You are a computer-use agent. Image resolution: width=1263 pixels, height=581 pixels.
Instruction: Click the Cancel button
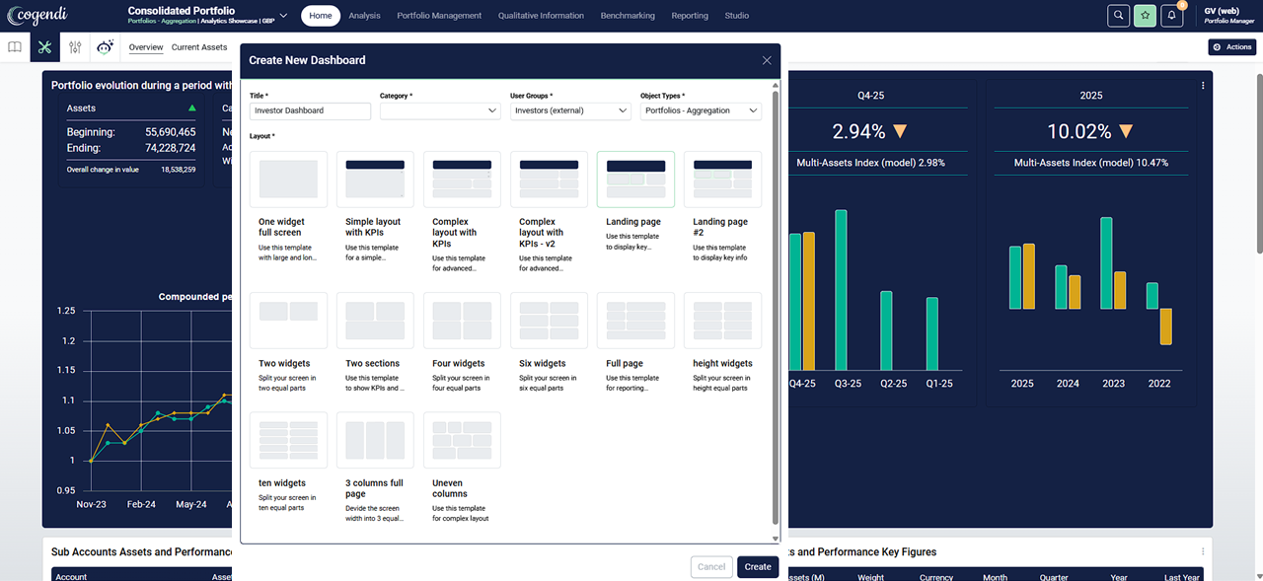711,567
